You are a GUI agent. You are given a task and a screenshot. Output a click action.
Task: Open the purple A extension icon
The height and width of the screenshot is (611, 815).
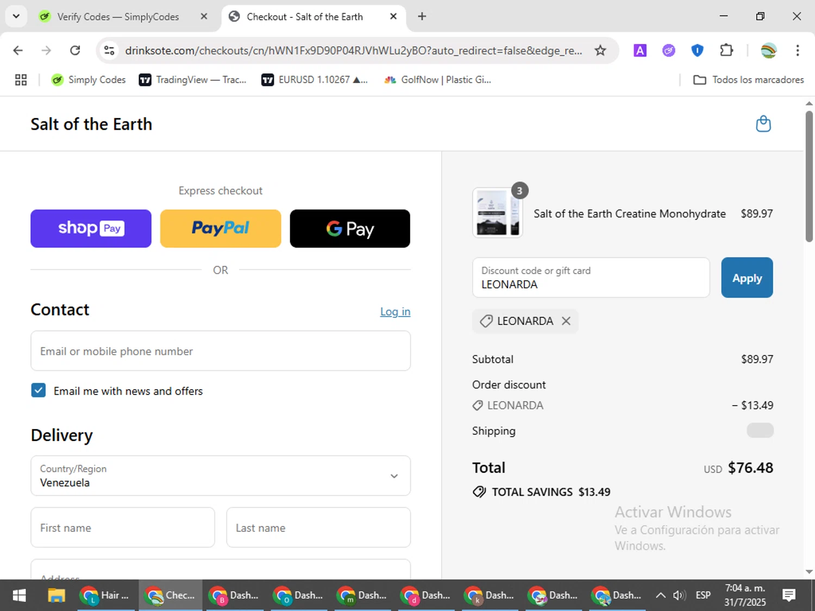(640, 51)
